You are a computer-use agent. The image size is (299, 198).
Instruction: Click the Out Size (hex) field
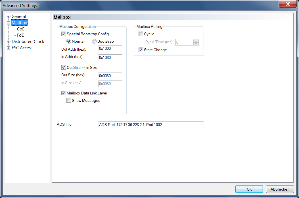point(110,76)
